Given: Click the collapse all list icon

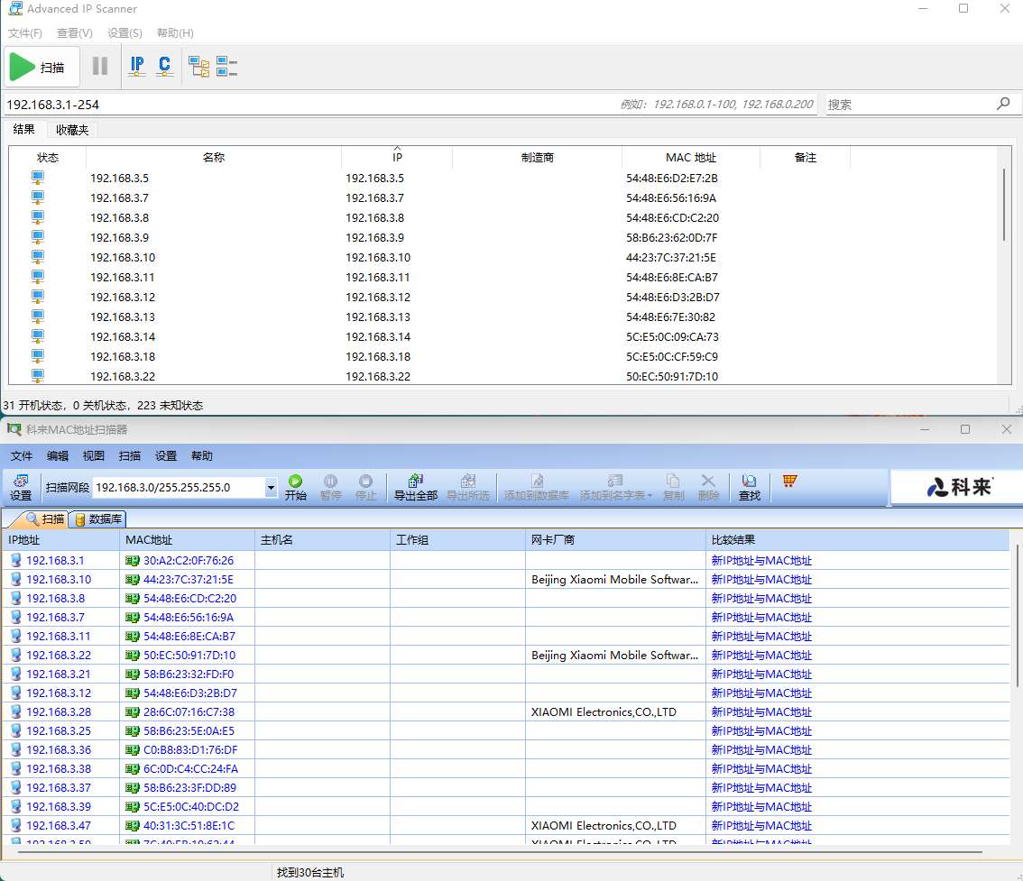Looking at the screenshot, I should [x=226, y=67].
